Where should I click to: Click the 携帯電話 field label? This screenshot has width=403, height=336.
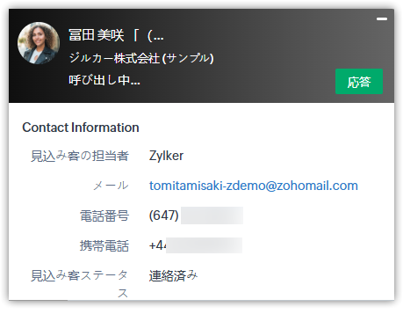(x=104, y=245)
